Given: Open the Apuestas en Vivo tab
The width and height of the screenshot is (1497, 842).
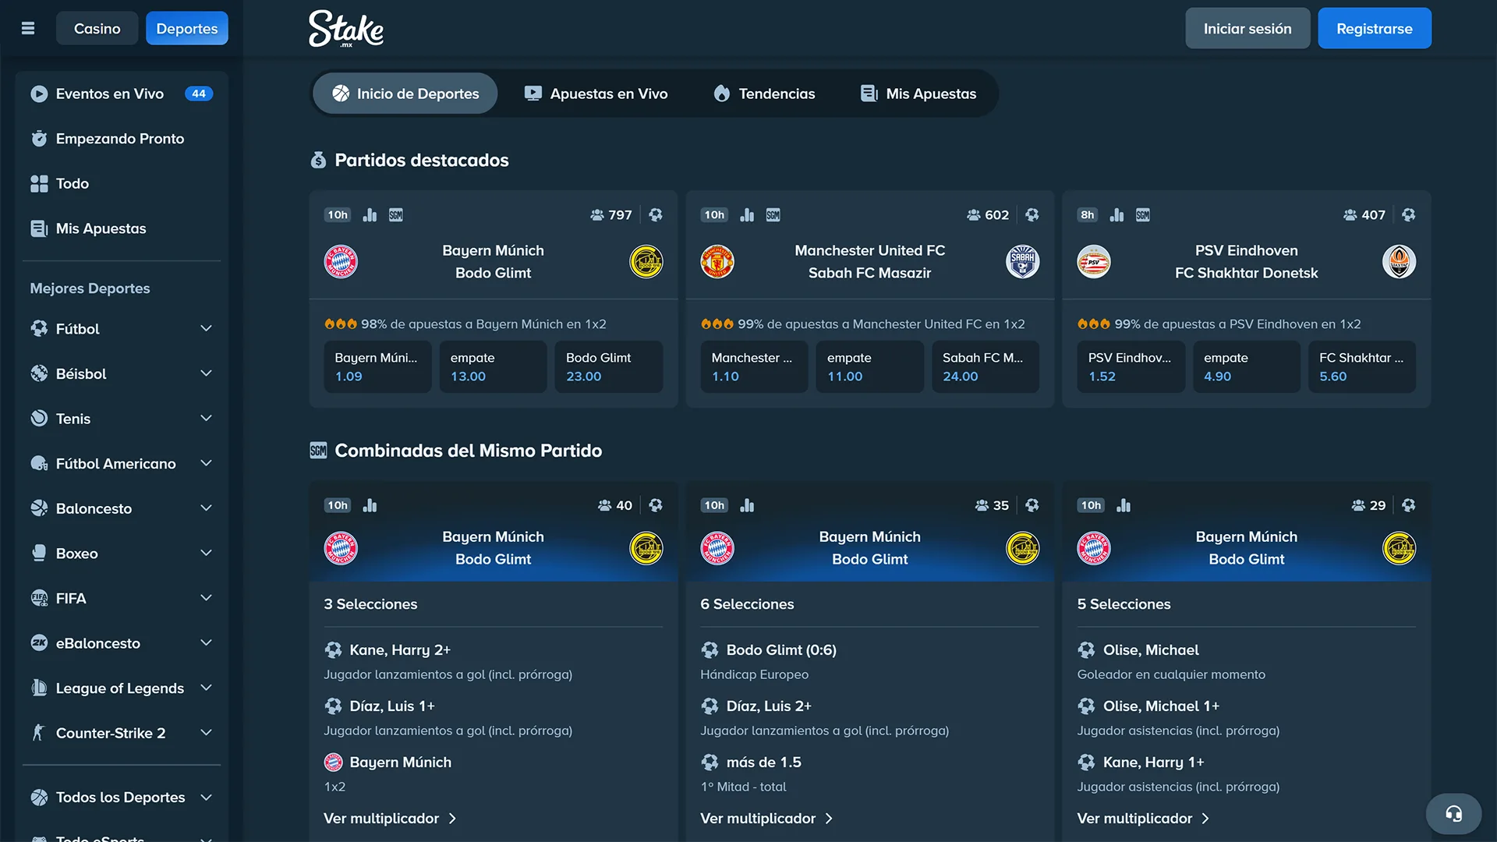Looking at the screenshot, I should [596, 94].
